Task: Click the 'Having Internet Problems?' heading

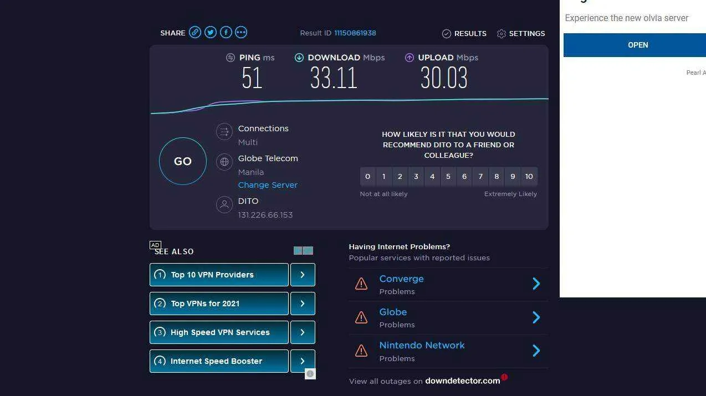Action: pyautogui.click(x=400, y=246)
